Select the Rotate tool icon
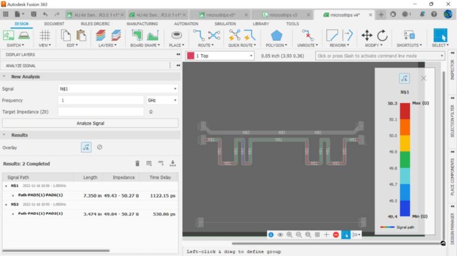 382,36
